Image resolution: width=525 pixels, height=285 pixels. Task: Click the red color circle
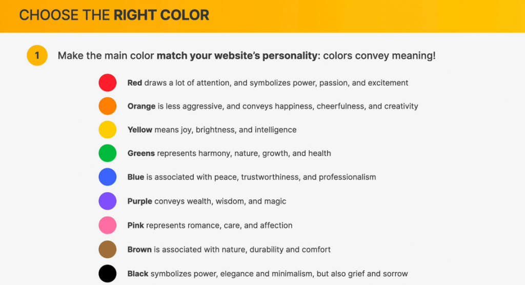pyautogui.click(x=108, y=83)
